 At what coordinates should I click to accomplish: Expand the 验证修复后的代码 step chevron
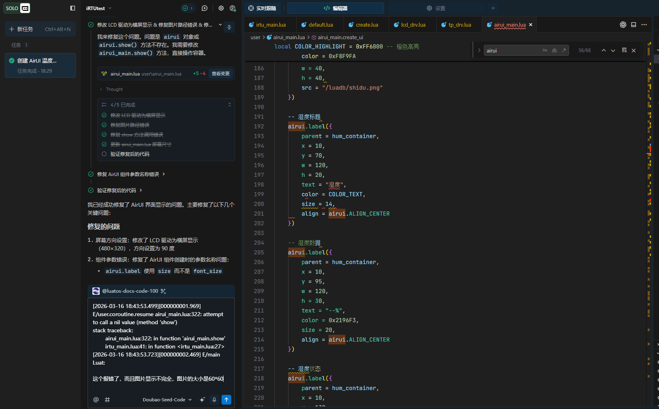[141, 190]
